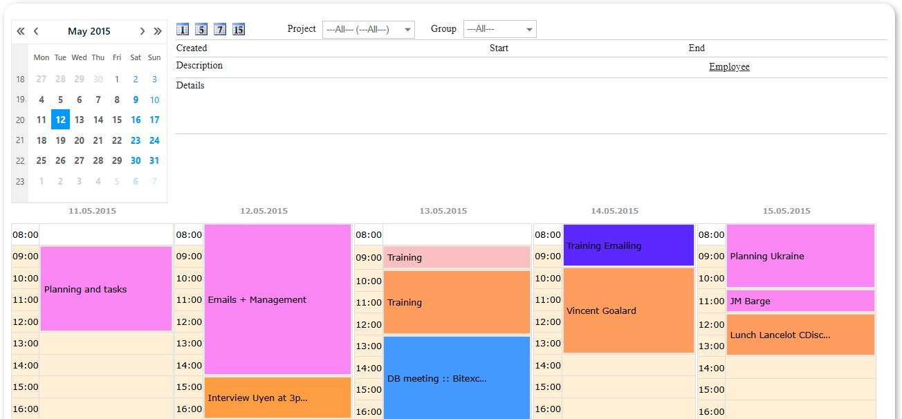902x419 pixels.
Task: Click the May 2015 month title
Action: 89,31
